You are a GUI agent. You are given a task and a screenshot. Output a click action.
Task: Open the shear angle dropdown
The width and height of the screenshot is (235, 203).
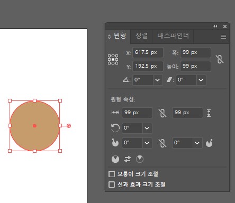click(x=201, y=80)
